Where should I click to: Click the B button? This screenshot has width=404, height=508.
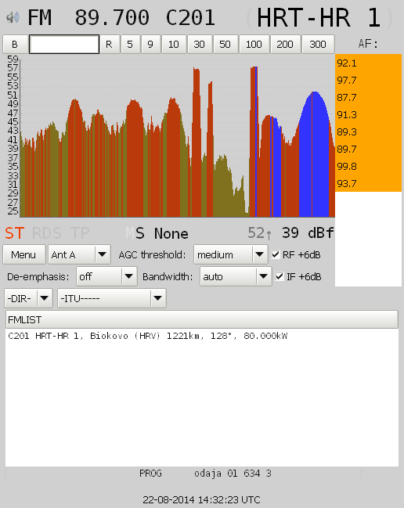tap(15, 44)
